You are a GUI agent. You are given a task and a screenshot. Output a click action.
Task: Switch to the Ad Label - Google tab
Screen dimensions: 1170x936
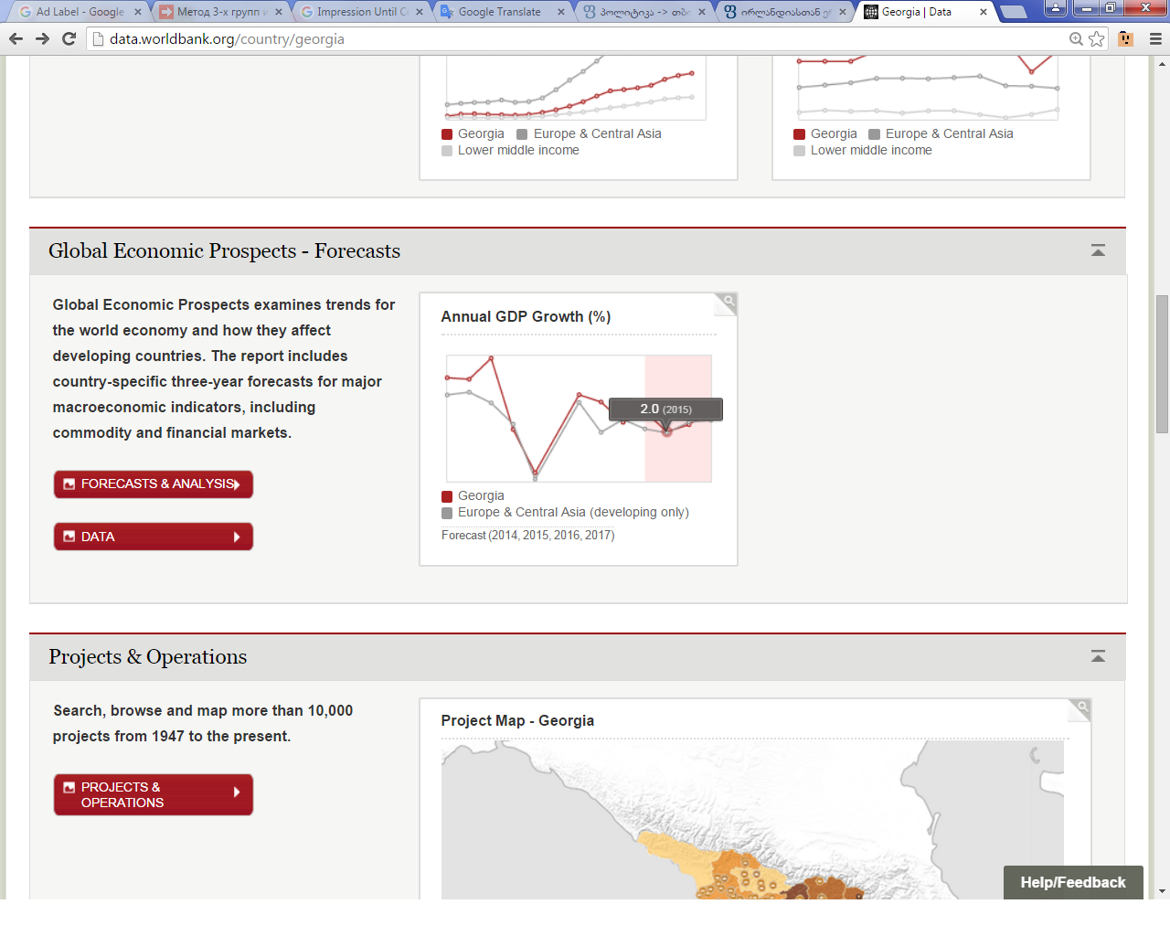(x=80, y=12)
